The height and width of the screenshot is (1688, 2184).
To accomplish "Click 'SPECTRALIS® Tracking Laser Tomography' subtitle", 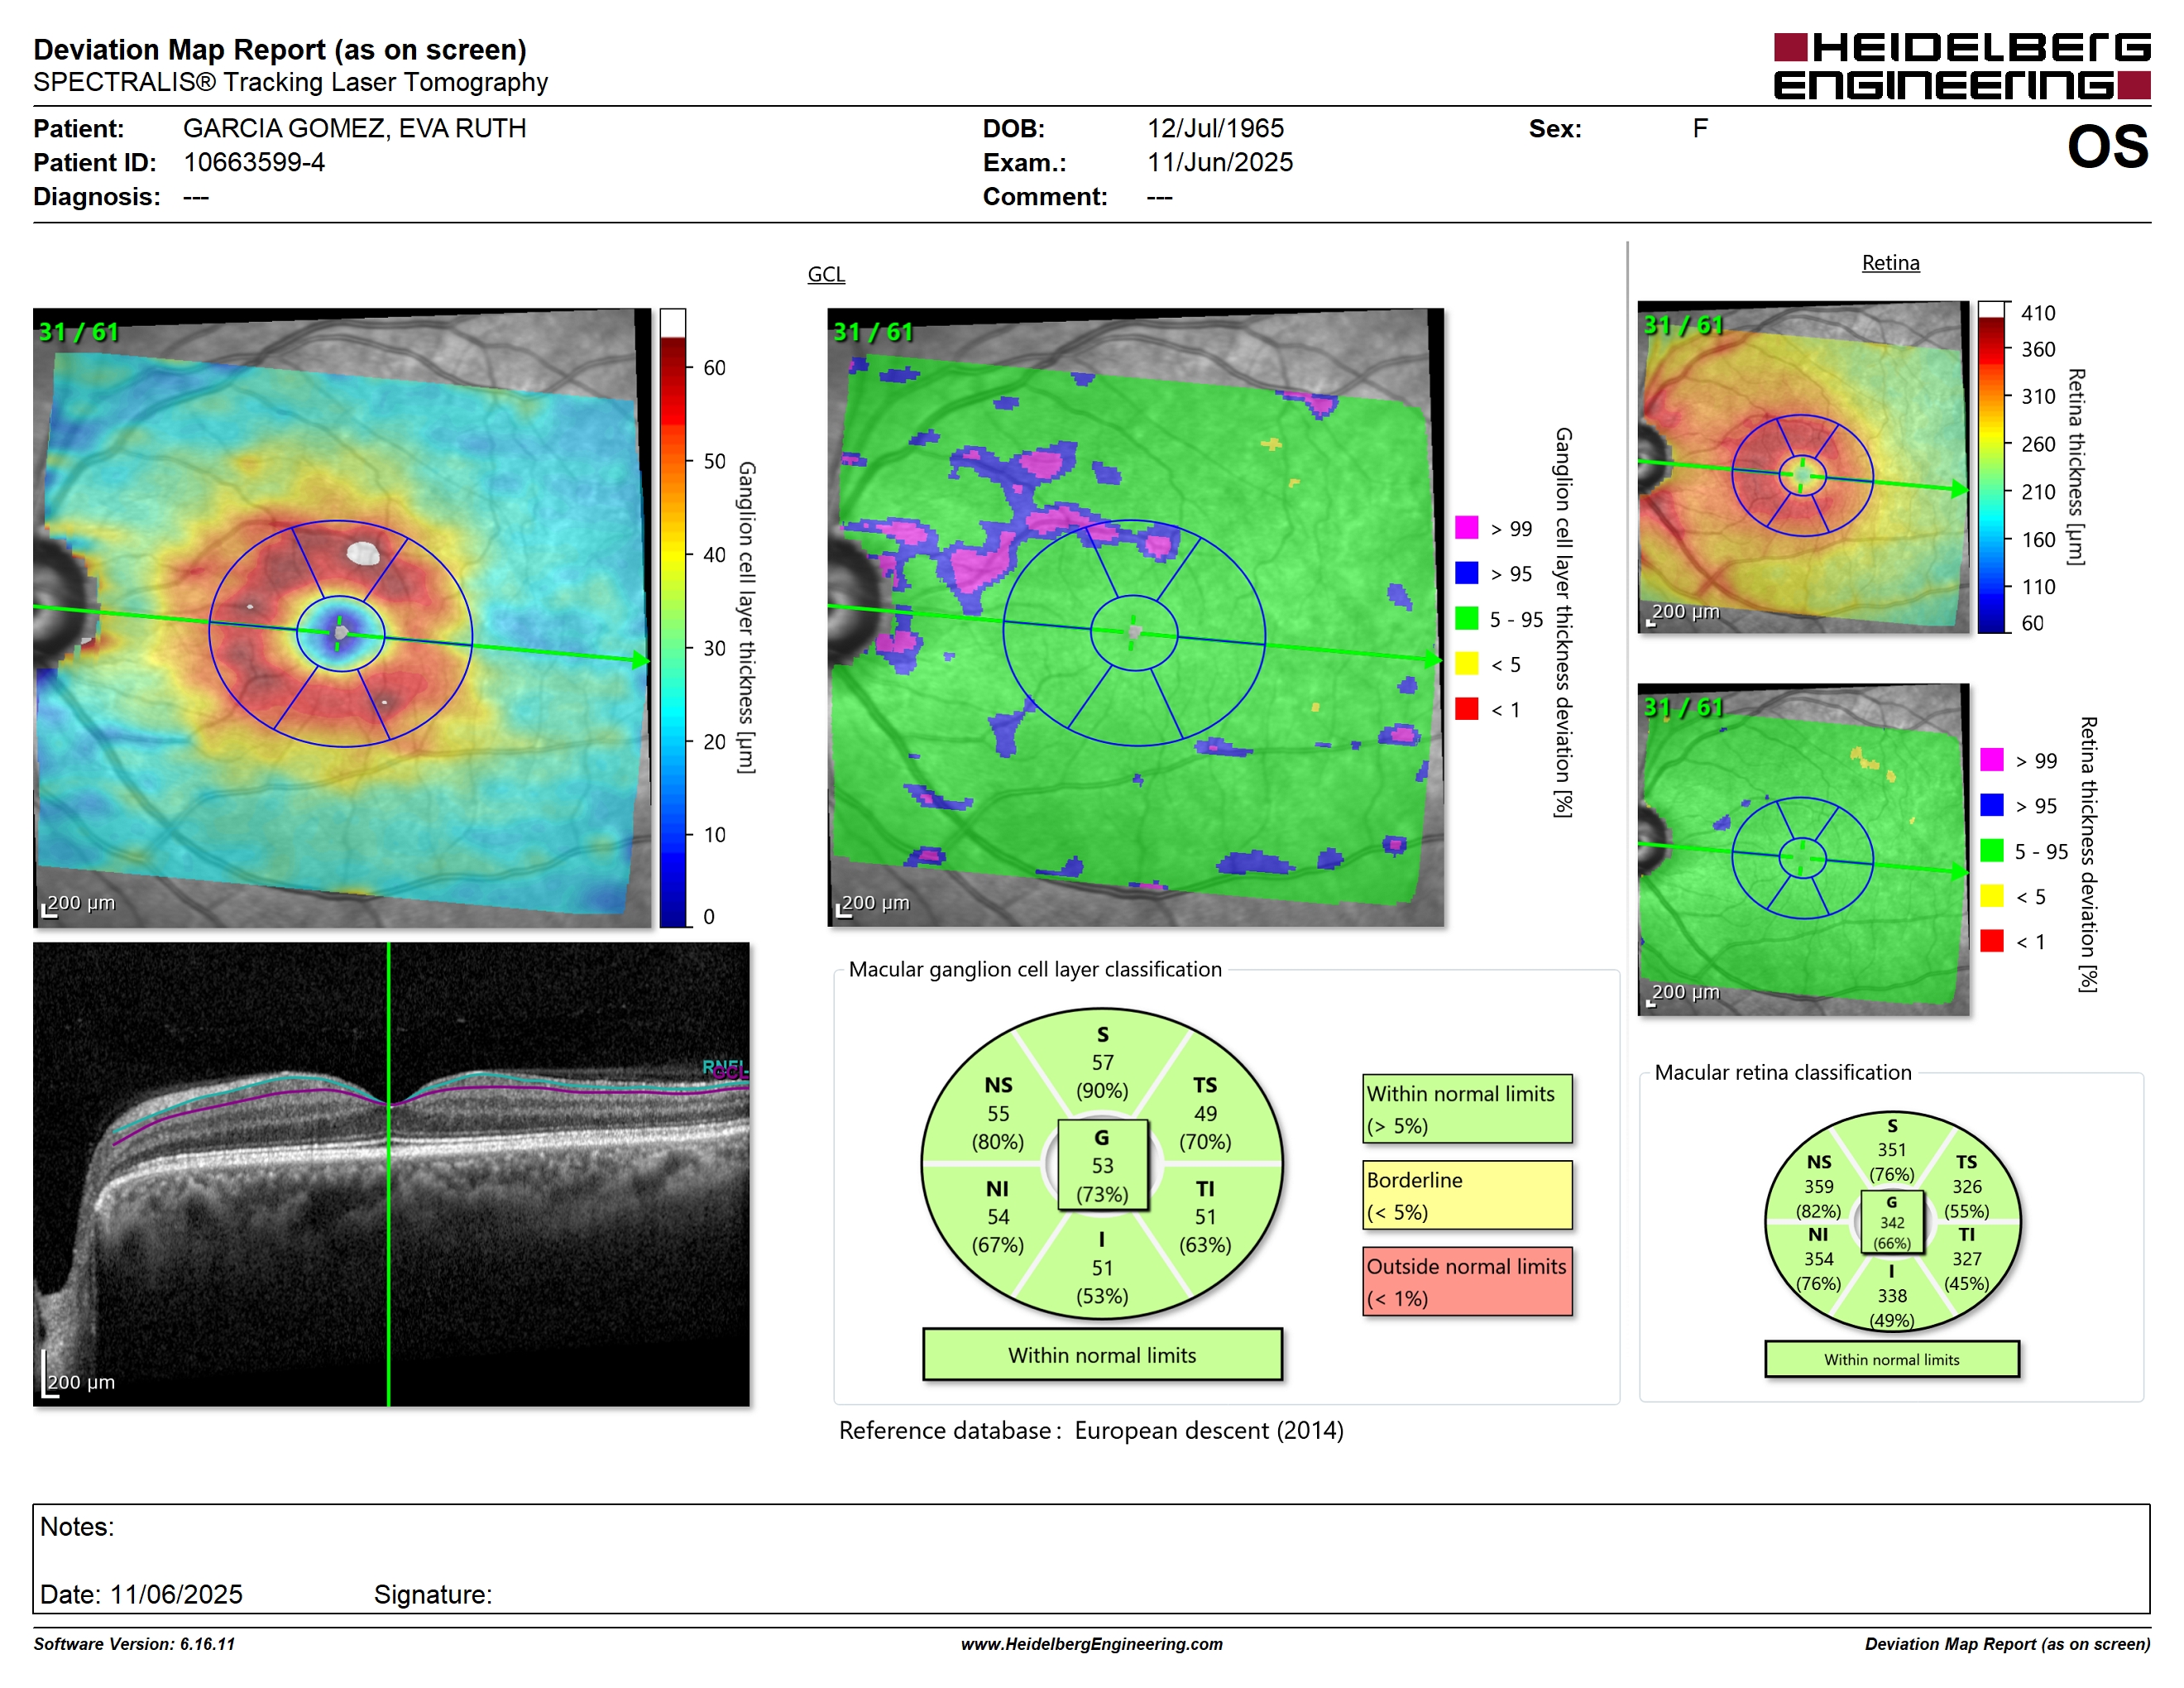I will (291, 82).
